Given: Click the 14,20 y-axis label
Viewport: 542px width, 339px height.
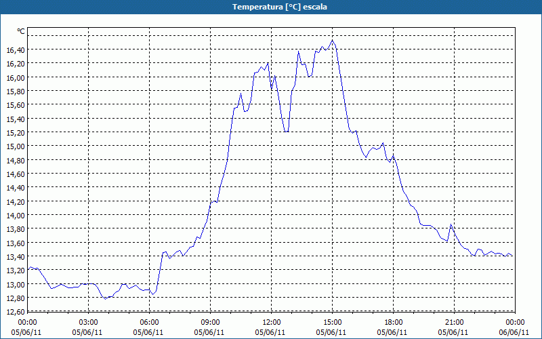Looking at the screenshot, I should [16, 201].
